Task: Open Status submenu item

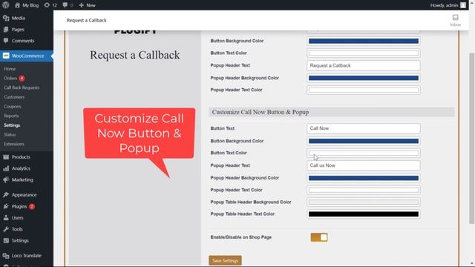Action: [x=10, y=134]
